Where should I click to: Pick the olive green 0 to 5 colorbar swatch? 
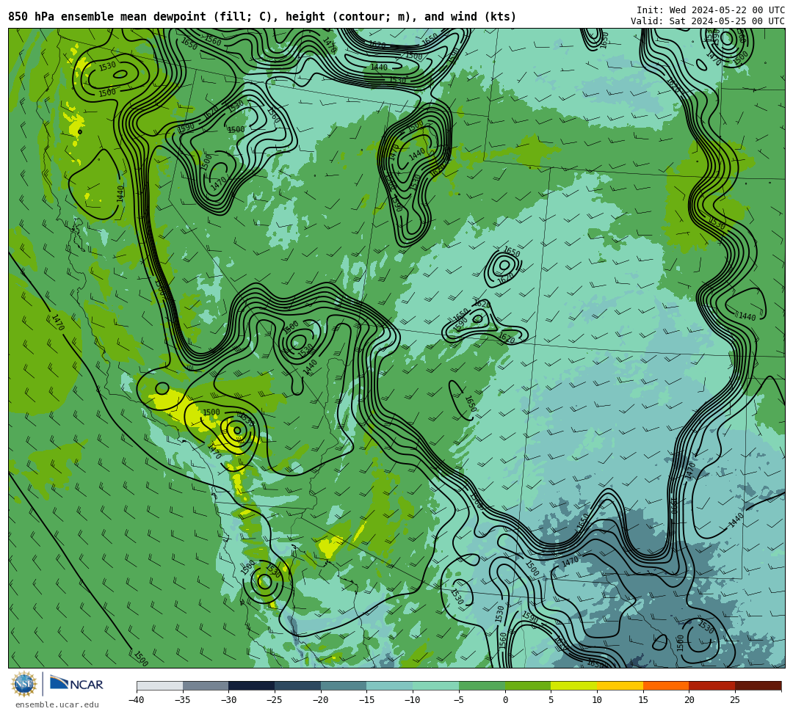pyautogui.click(x=527, y=685)
